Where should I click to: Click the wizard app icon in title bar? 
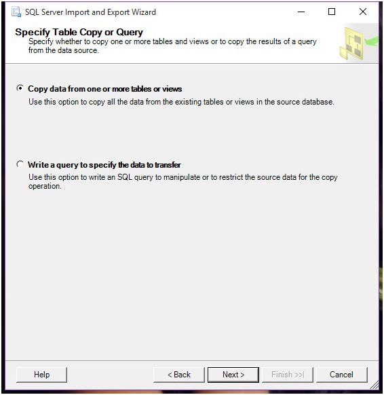pyautogui.click(x=16, y=12)
